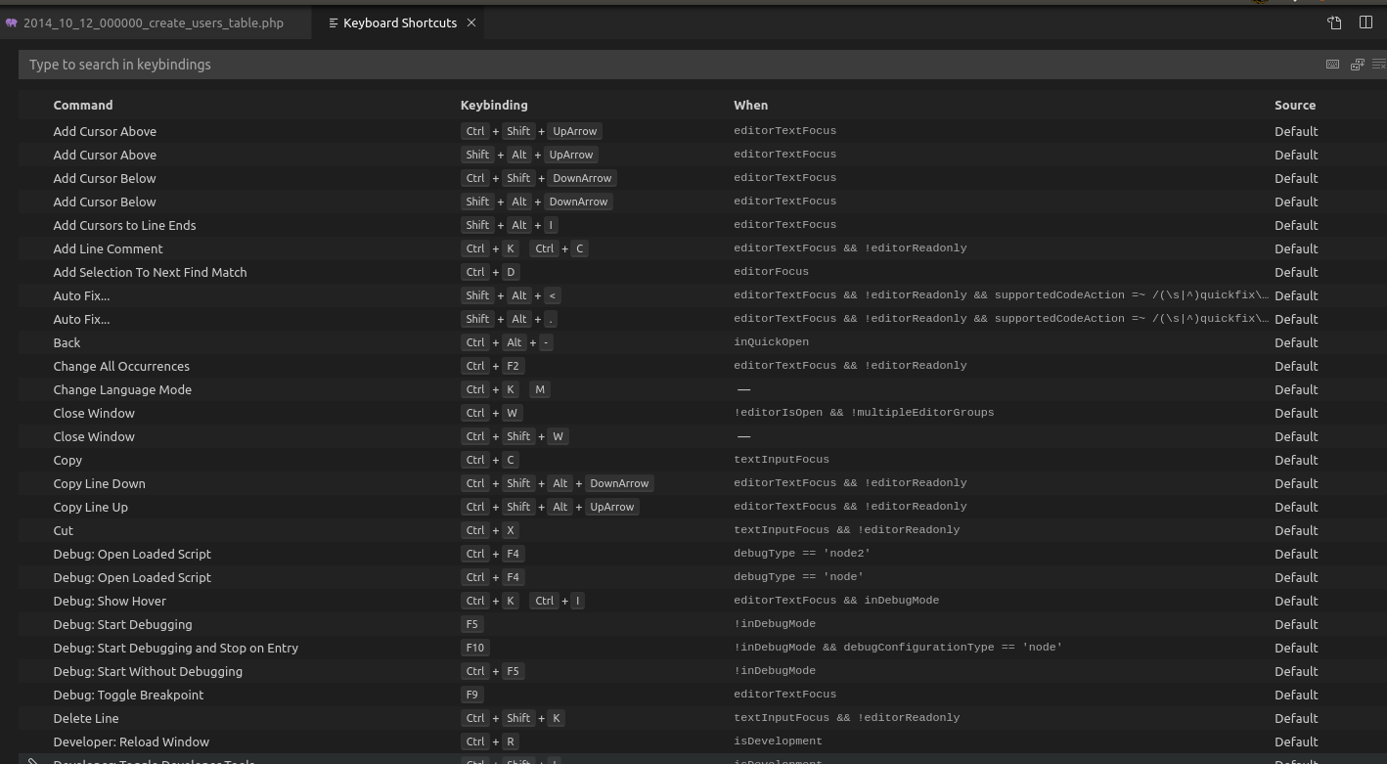Click the PHP elephant file icon
The height and width of the screenshot is (764, 1387).
pyautogui.click(x=12, y=22)
